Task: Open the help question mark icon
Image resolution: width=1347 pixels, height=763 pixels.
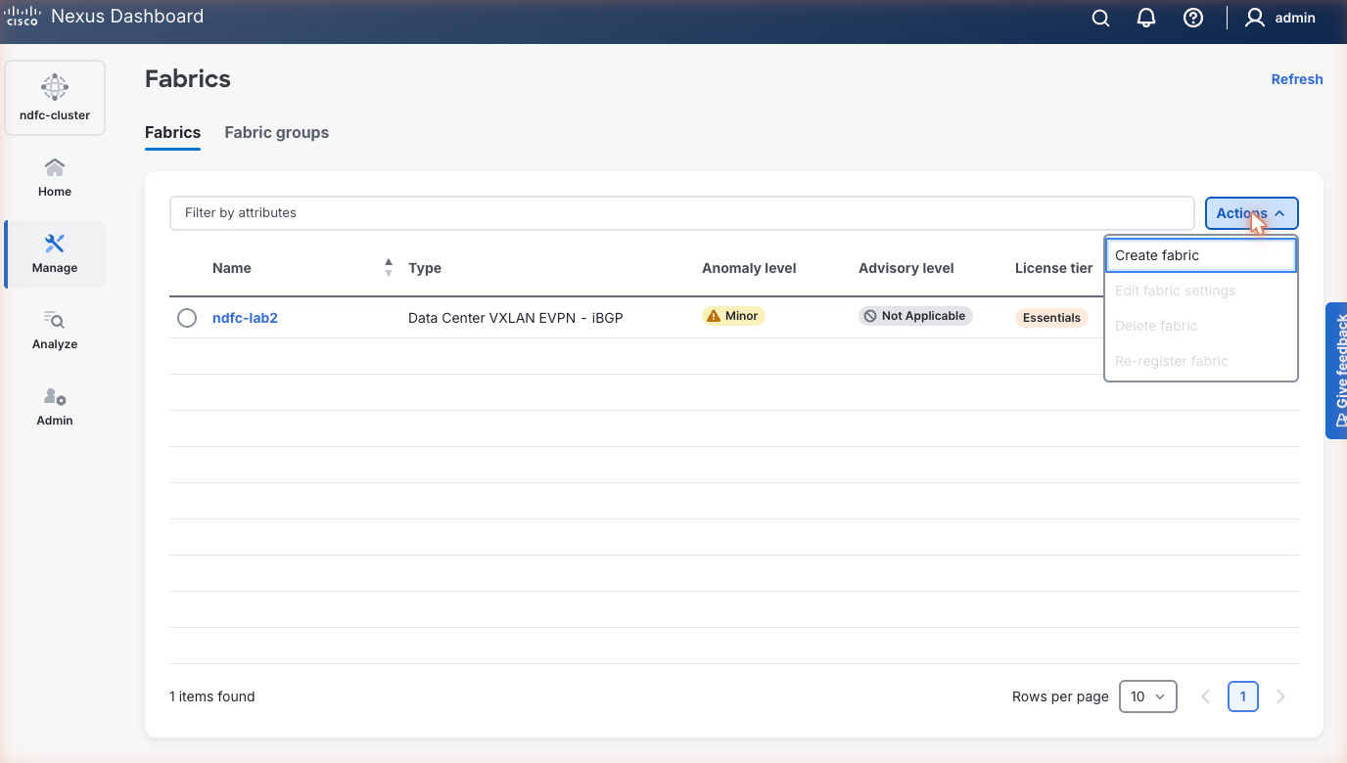Action: coord(1192,18)
